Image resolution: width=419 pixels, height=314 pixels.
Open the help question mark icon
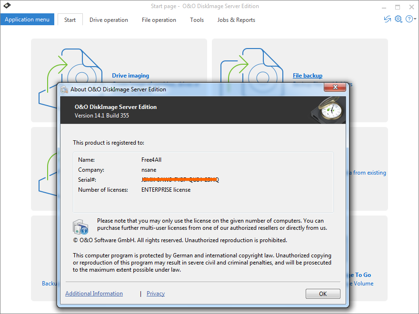tap(409, 19)
